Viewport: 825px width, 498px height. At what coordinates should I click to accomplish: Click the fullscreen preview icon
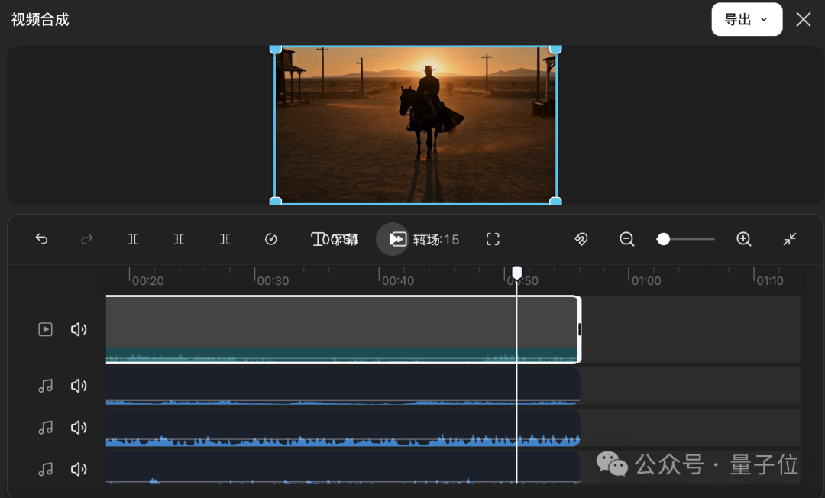pos(493,239)
